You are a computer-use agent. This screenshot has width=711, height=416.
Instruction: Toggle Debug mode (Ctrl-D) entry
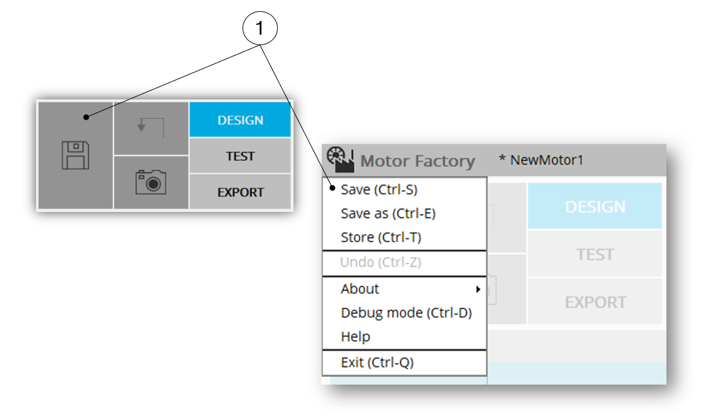click(x=406, y=313)
